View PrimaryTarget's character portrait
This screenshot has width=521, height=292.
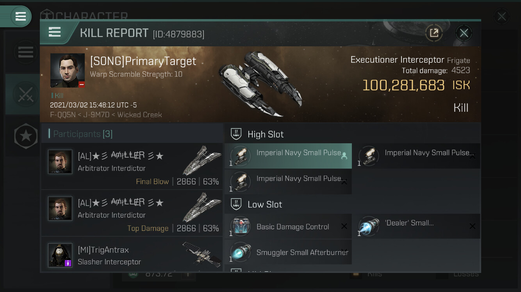68,70
